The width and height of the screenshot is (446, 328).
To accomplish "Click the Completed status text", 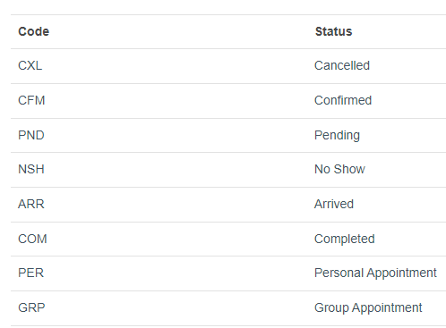I will coord(345,240).
